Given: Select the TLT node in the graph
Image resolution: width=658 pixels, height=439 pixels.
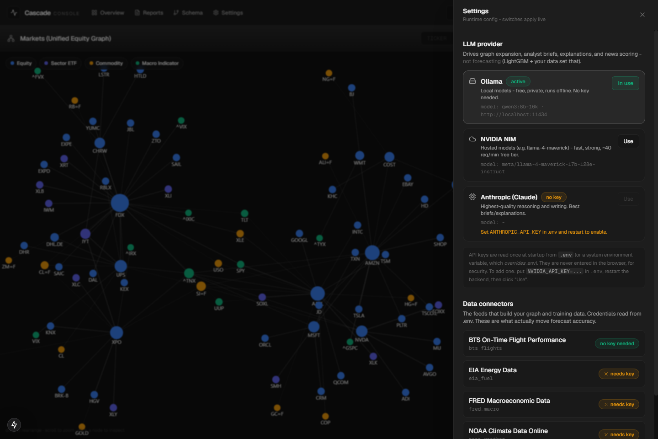Looking at the screenshot, I should point(244,213).
